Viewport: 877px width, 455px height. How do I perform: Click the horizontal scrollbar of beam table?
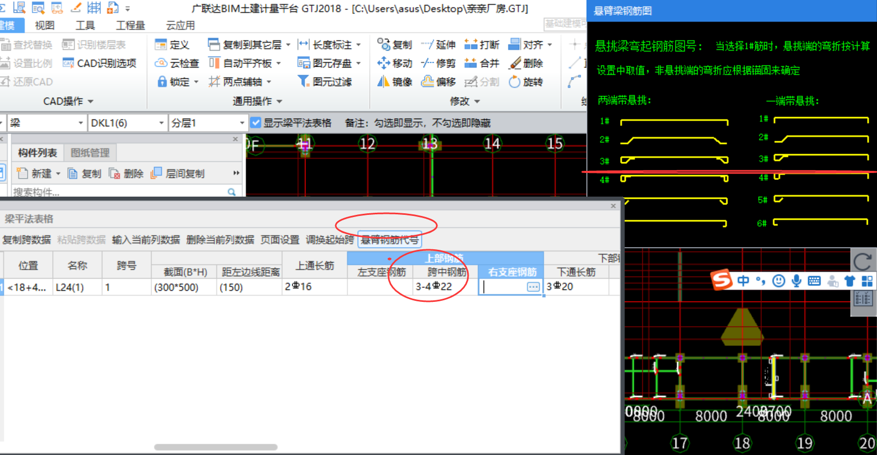point(216,447)
